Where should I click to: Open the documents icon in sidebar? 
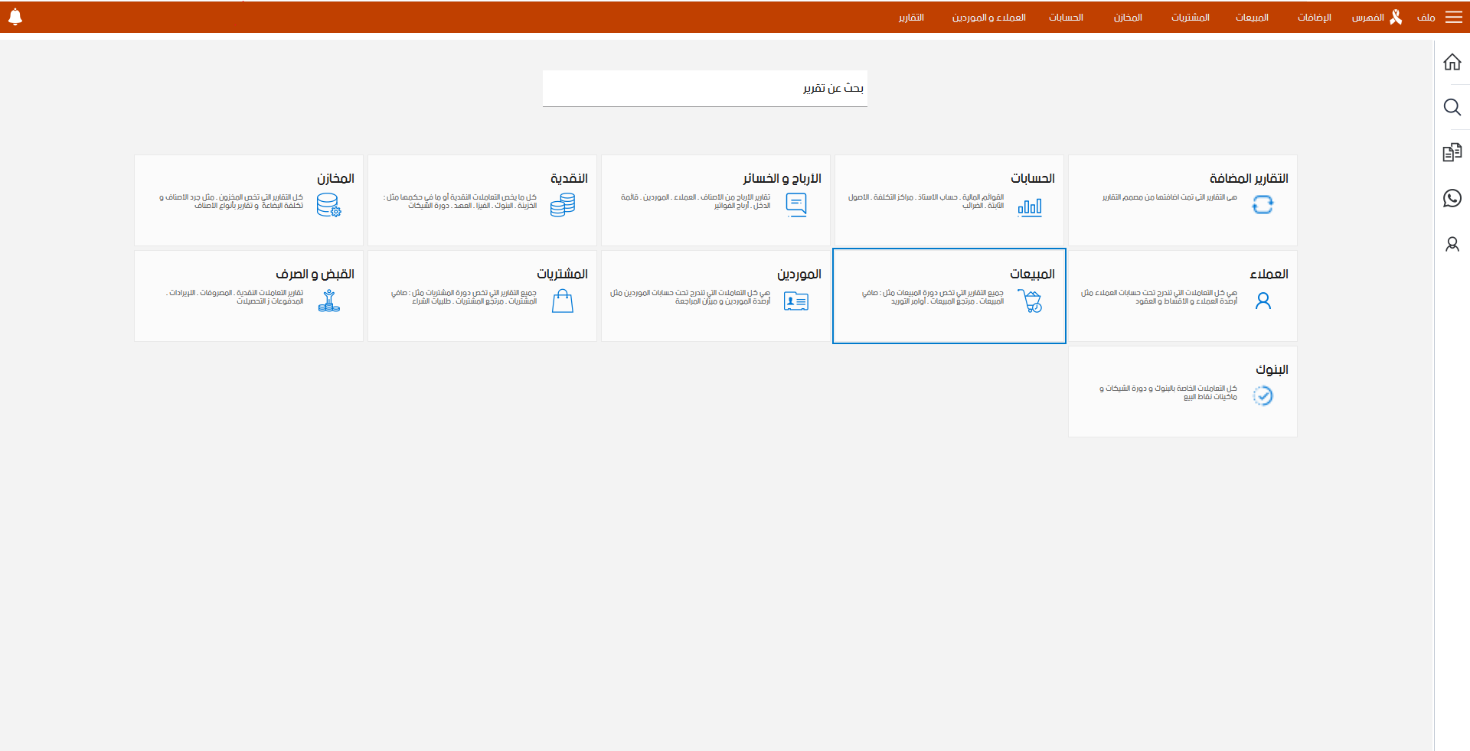[1452, 153]
